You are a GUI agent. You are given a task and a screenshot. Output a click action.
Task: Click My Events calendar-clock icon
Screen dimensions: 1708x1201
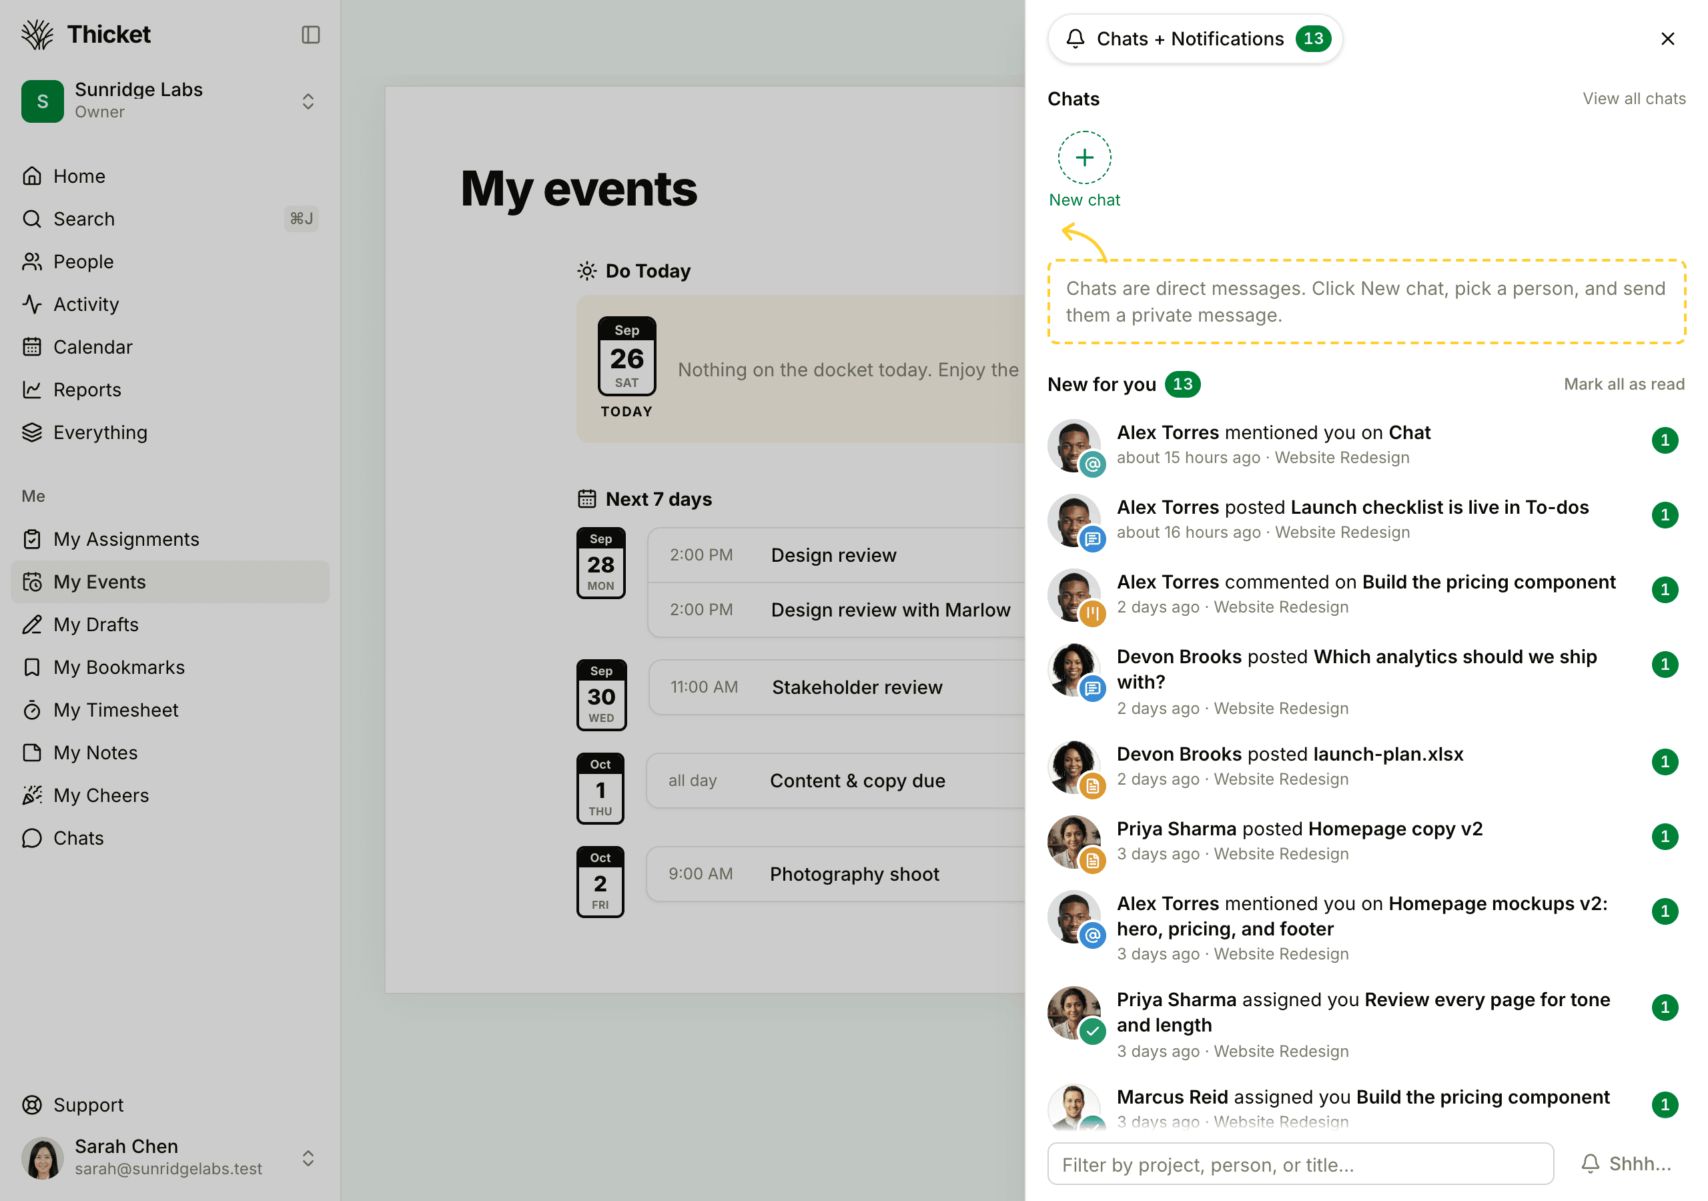pyautogui.click(x=31, y=582)
